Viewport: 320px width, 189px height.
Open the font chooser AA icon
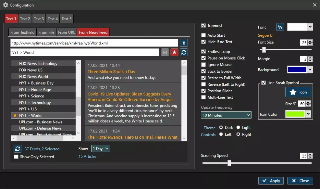click(x=280, y=27)
